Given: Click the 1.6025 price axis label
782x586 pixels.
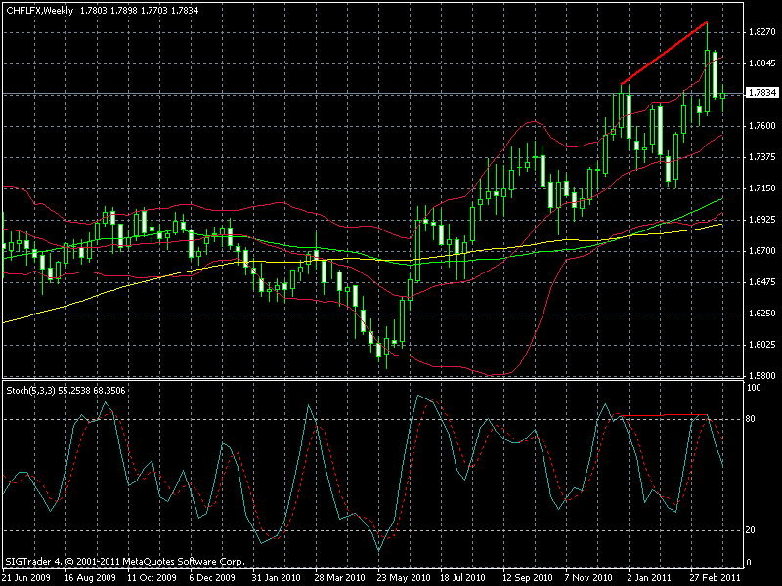Looking at the screenshot, I should coord(762,345).
